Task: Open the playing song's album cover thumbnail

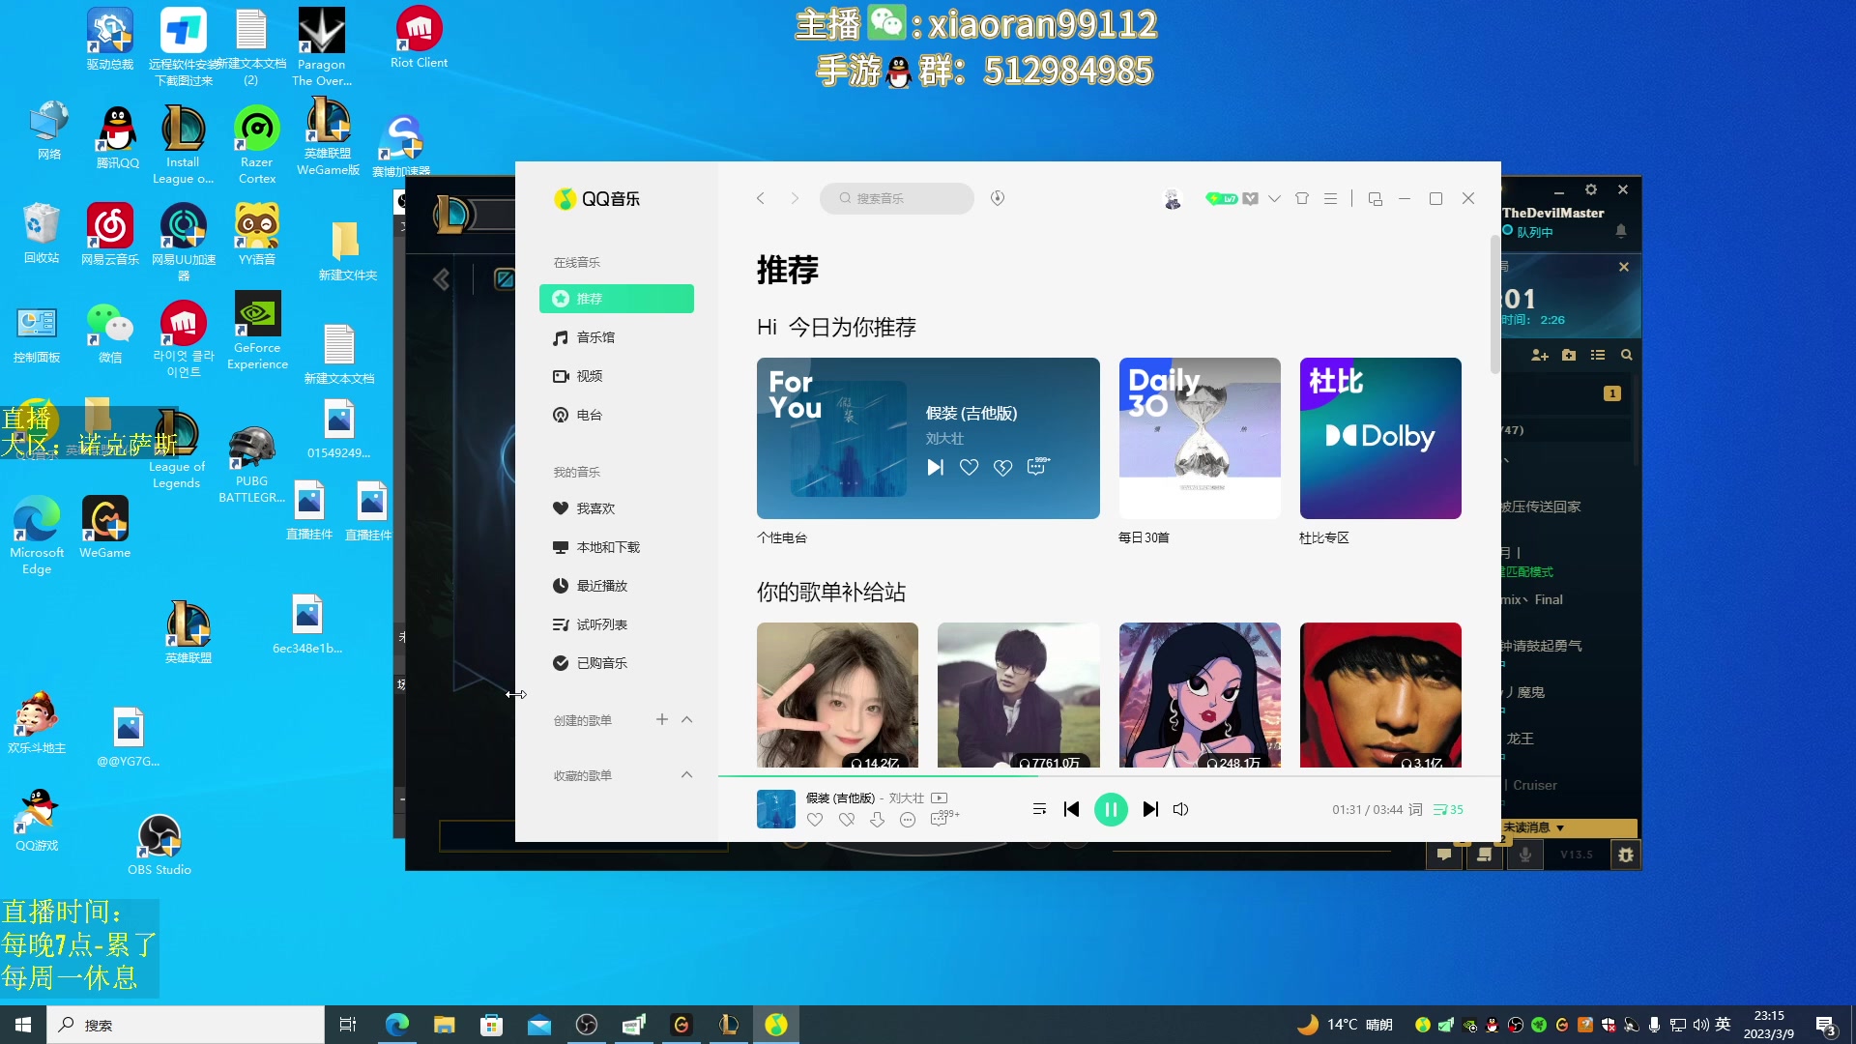Action: 775,809
